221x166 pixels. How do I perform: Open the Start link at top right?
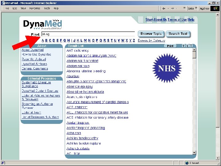tap(149, 20)
